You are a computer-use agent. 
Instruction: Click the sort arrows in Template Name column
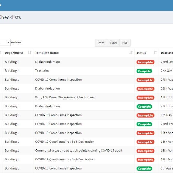[x=131, y=53]
